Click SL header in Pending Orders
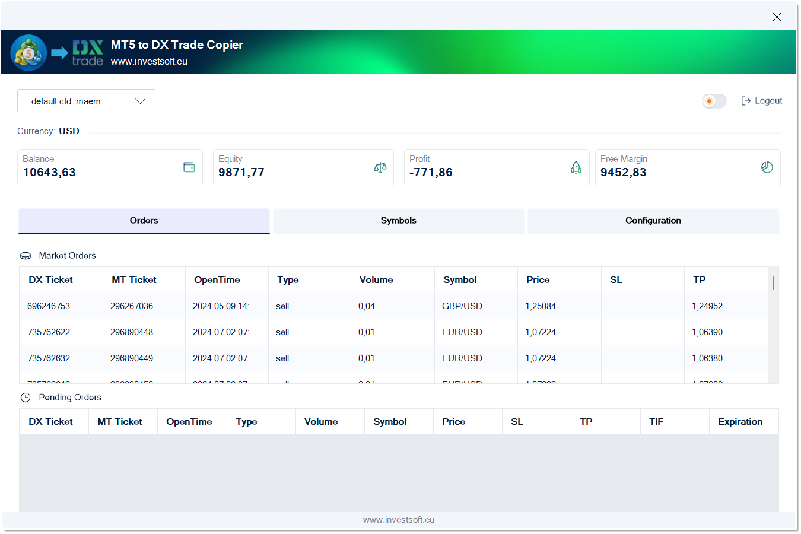 pyautogui.click(x=536, y=422)
